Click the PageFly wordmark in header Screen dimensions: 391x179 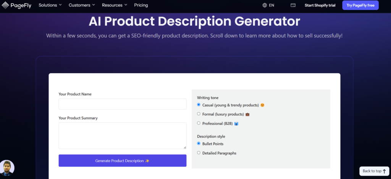(x=21, y=5)
